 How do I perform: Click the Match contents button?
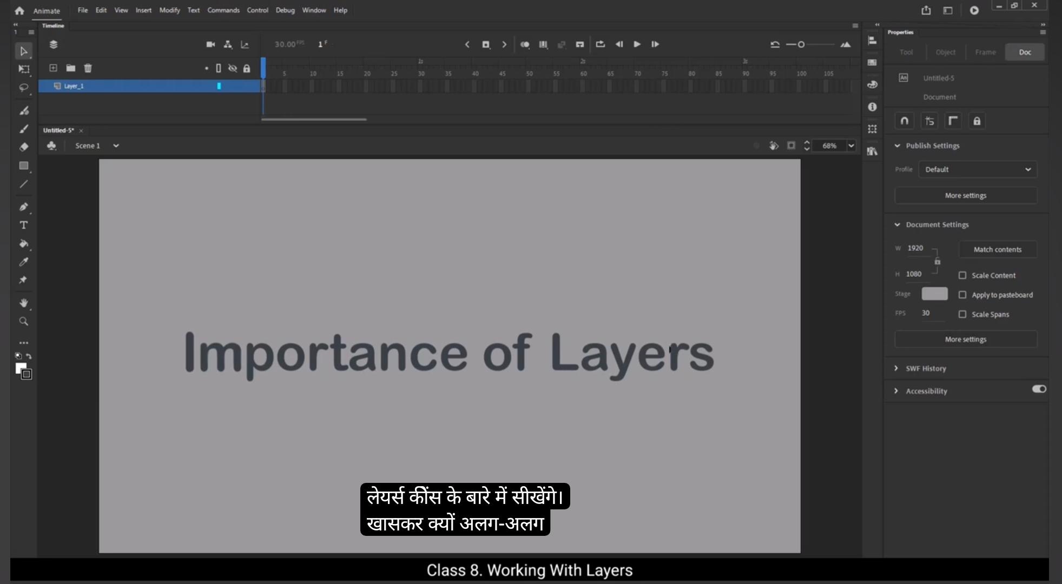pos(998,250)
